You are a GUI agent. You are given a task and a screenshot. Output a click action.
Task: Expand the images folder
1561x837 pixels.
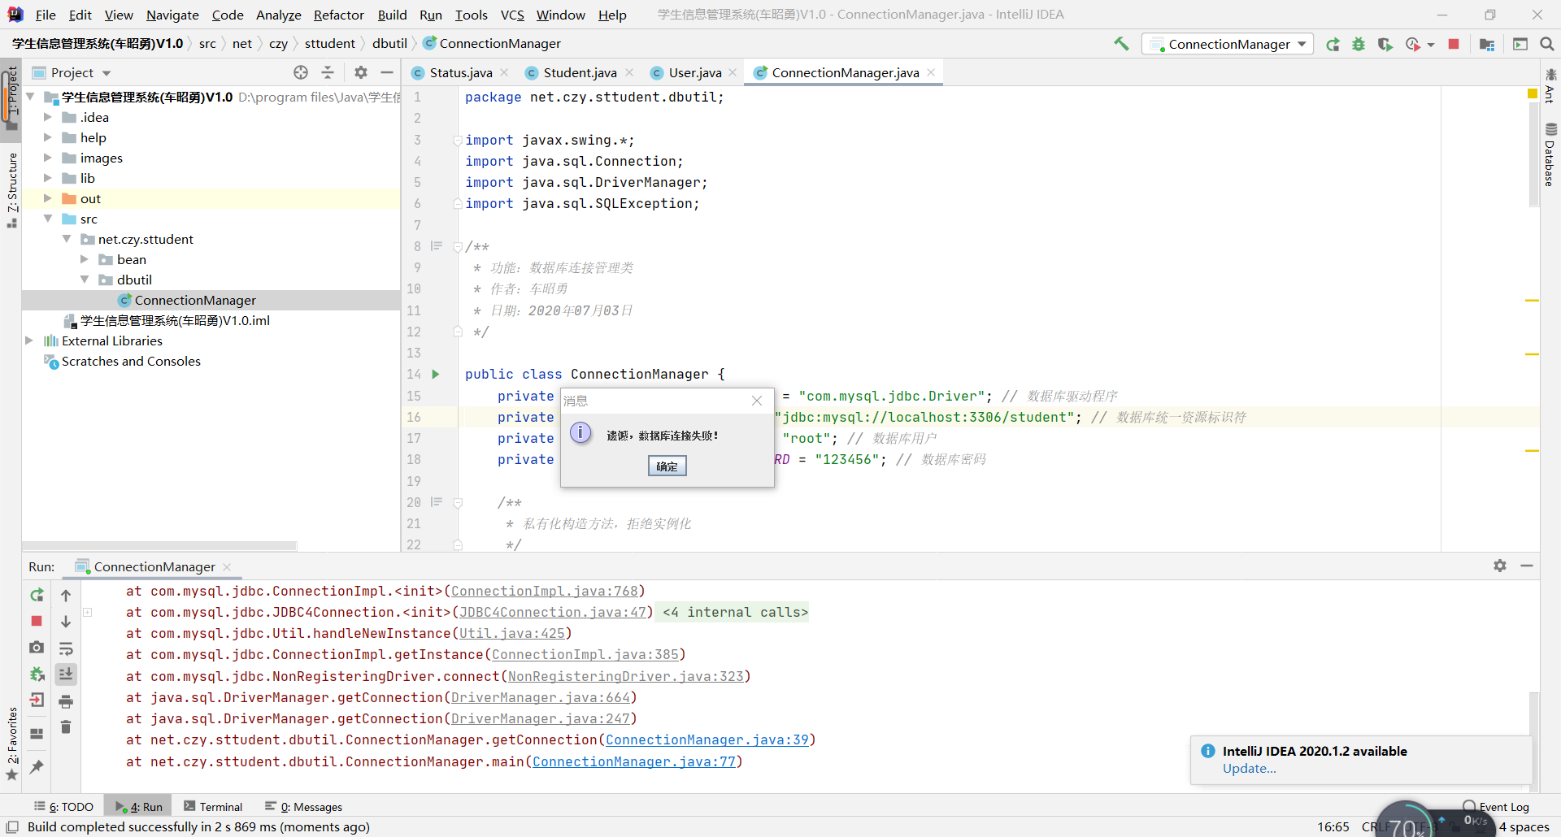tap(48, 158)
